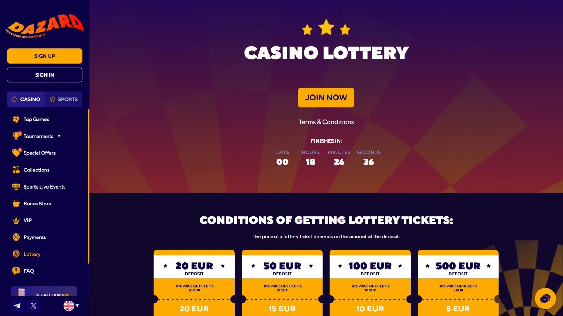Open the live chat support bubble
The height and width of the screenshot is (316, 563).
(x=545, y=299)
